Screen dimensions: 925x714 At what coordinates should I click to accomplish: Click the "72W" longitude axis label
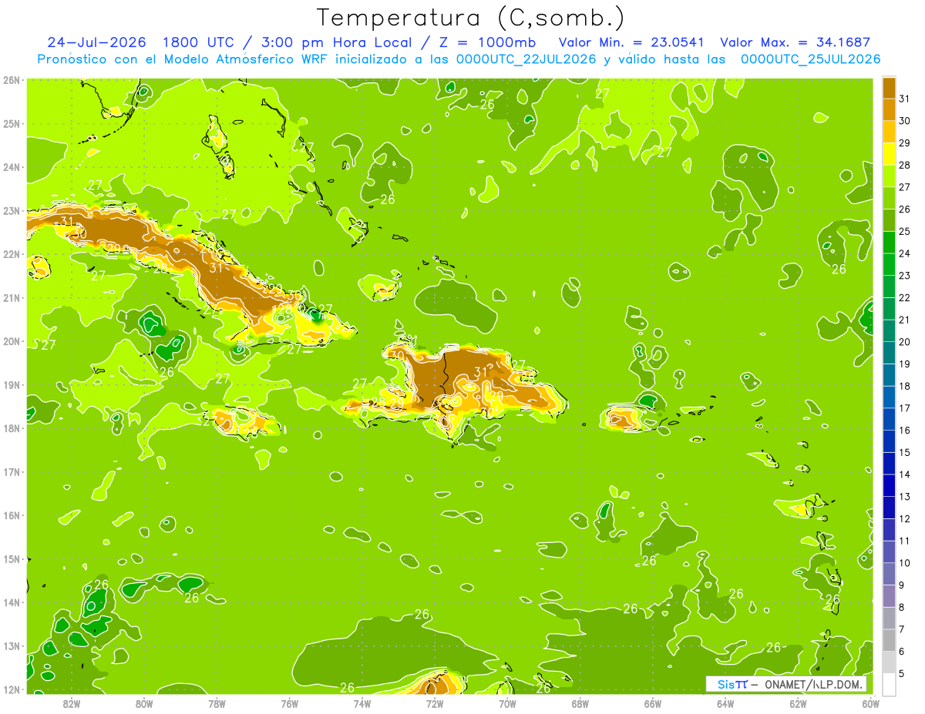click(435, 703)
